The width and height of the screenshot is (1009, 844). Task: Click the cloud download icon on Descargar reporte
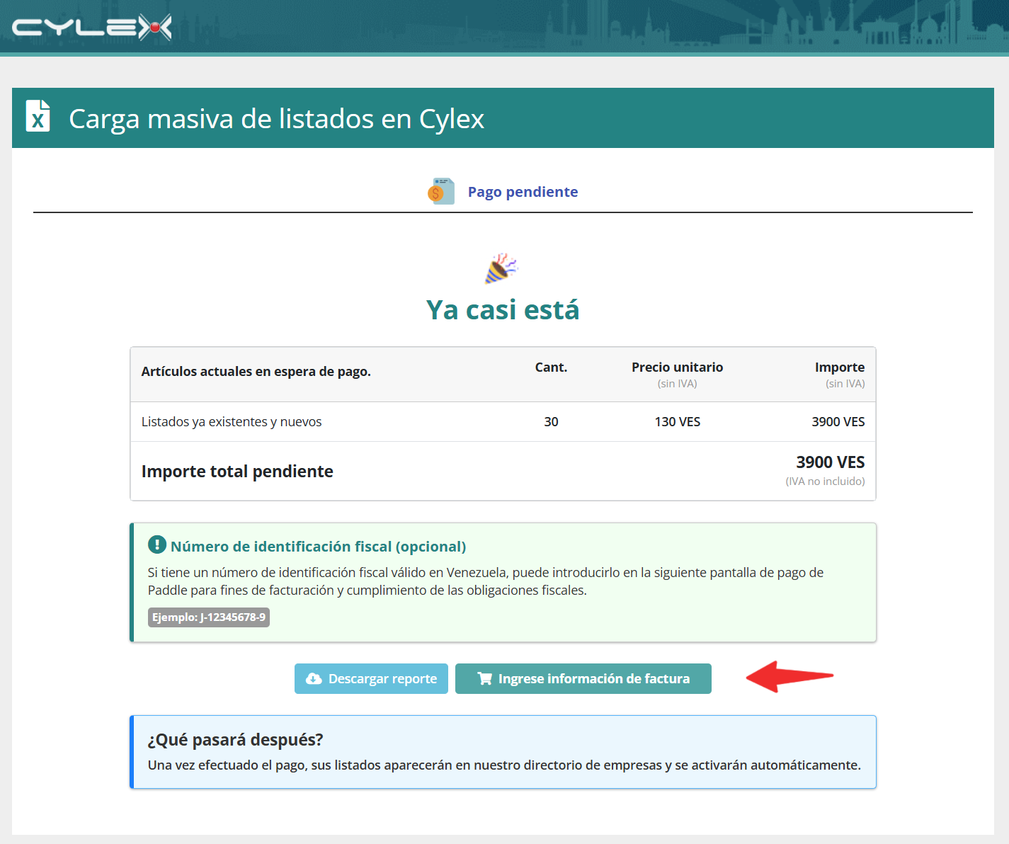coord(314,679)
